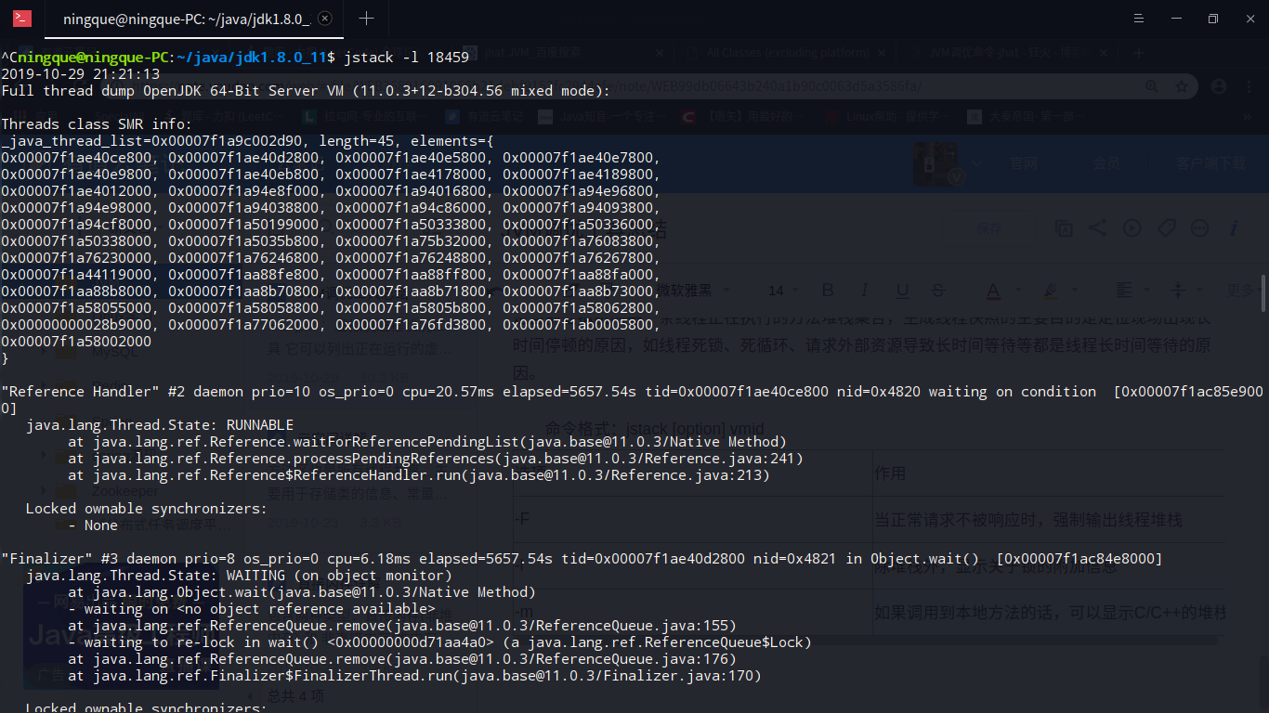Viewport: 1269px width, 713px height.
Task: Click the '"Reference Handler" #2 daemon' thread line
Action: (634, 400)
